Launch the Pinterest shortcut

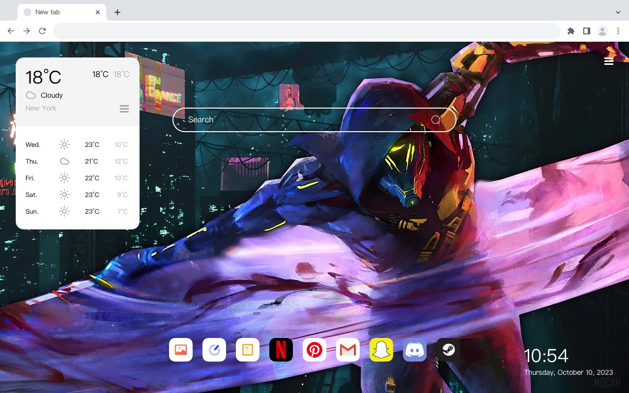click(x=314, y=350)
